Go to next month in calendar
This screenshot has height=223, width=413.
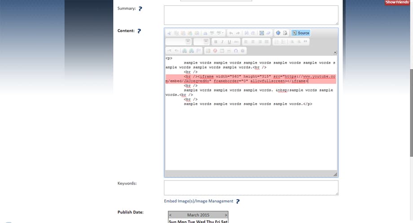pos(226,215)
